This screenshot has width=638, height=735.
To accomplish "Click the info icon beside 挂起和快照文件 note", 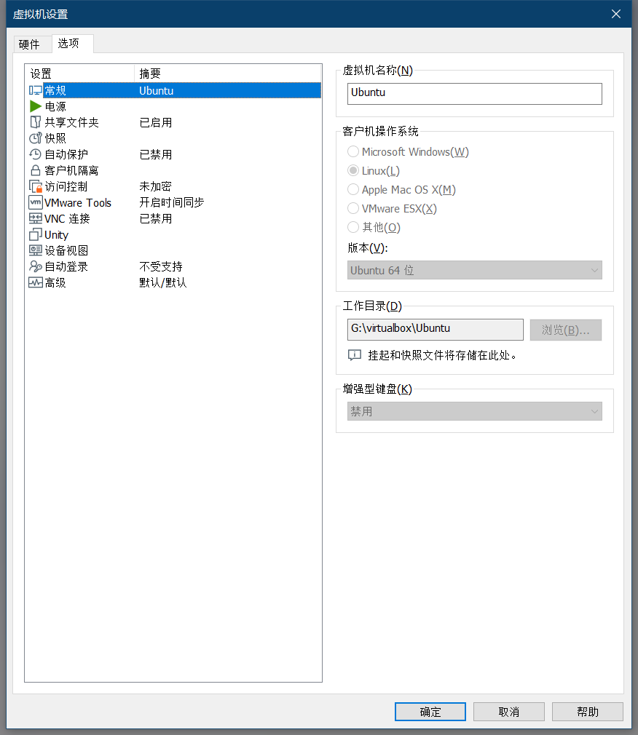I will pyautogui.click(x=354, y=355).
